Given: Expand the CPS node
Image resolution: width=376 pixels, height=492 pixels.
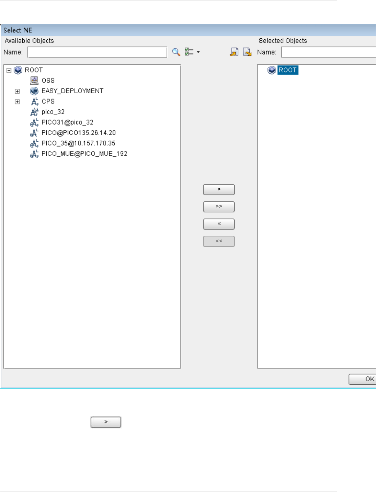Looking at the screenshot, I should [x=17, y=102].
